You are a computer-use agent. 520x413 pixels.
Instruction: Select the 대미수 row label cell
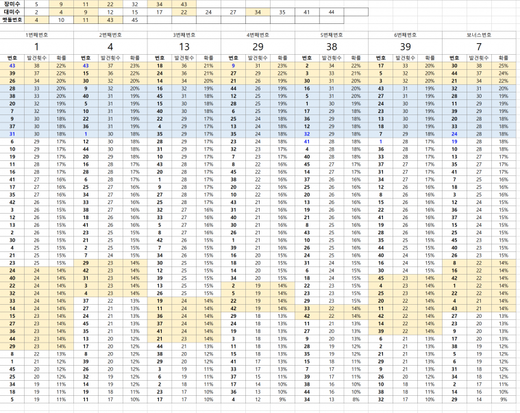coord(12,12)
